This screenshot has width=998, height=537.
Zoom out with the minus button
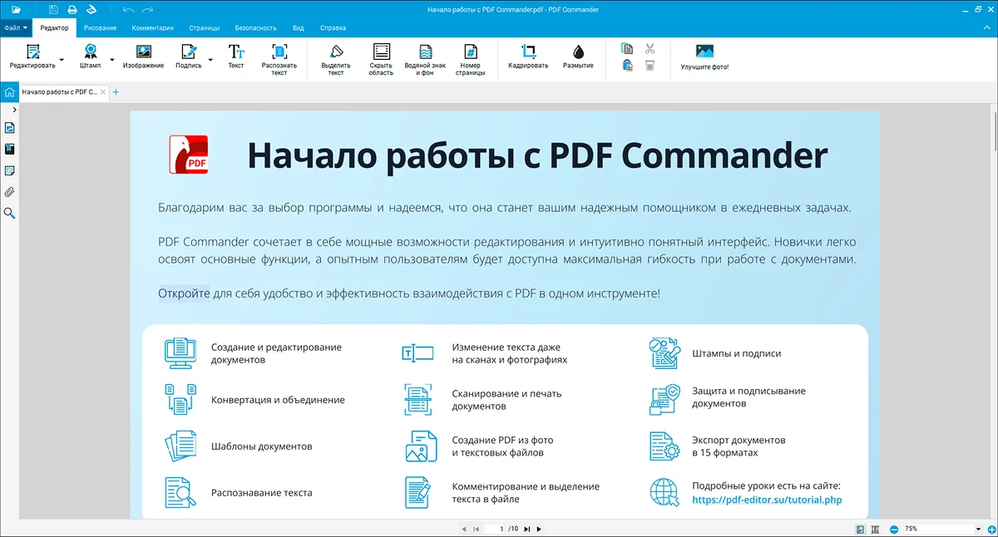tap(894, 529)
